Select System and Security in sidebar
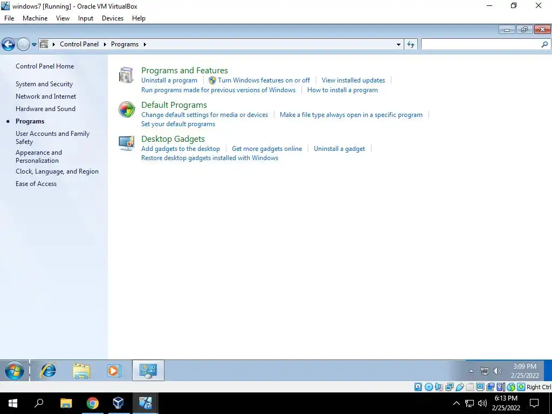The height and width of the screenshot is (414, 552). tap(44, 84)
